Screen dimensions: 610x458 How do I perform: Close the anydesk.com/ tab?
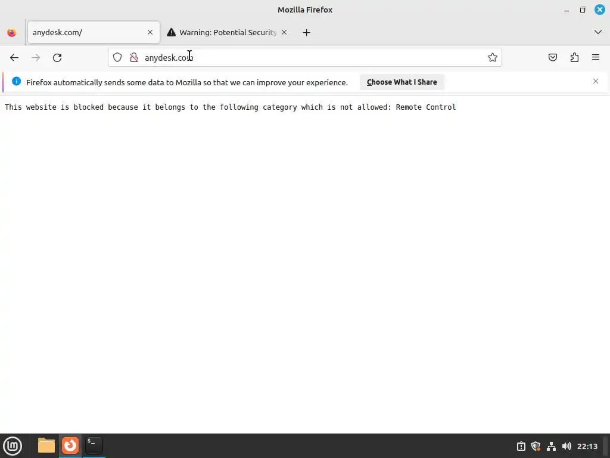tap(150, 32)
